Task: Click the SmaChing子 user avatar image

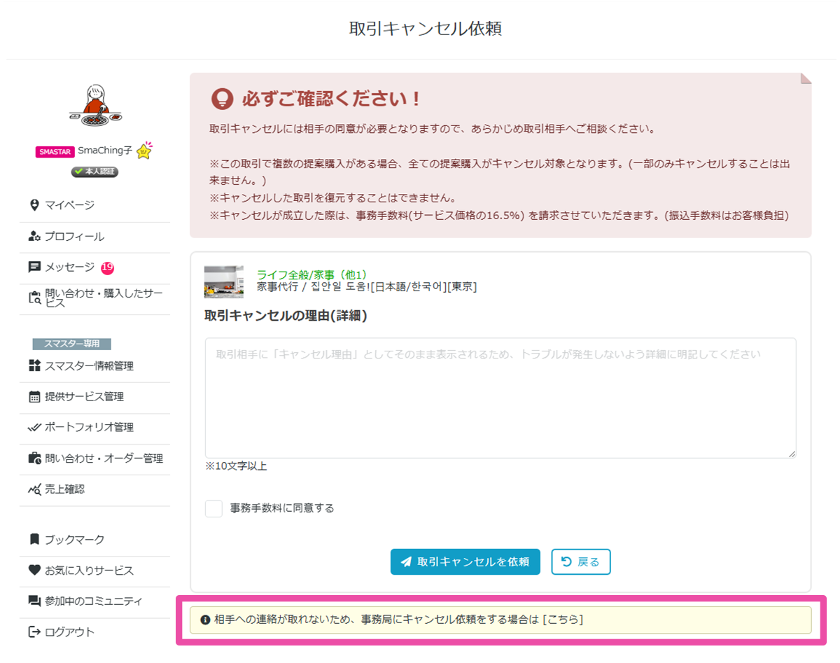Action: (94, 106)
